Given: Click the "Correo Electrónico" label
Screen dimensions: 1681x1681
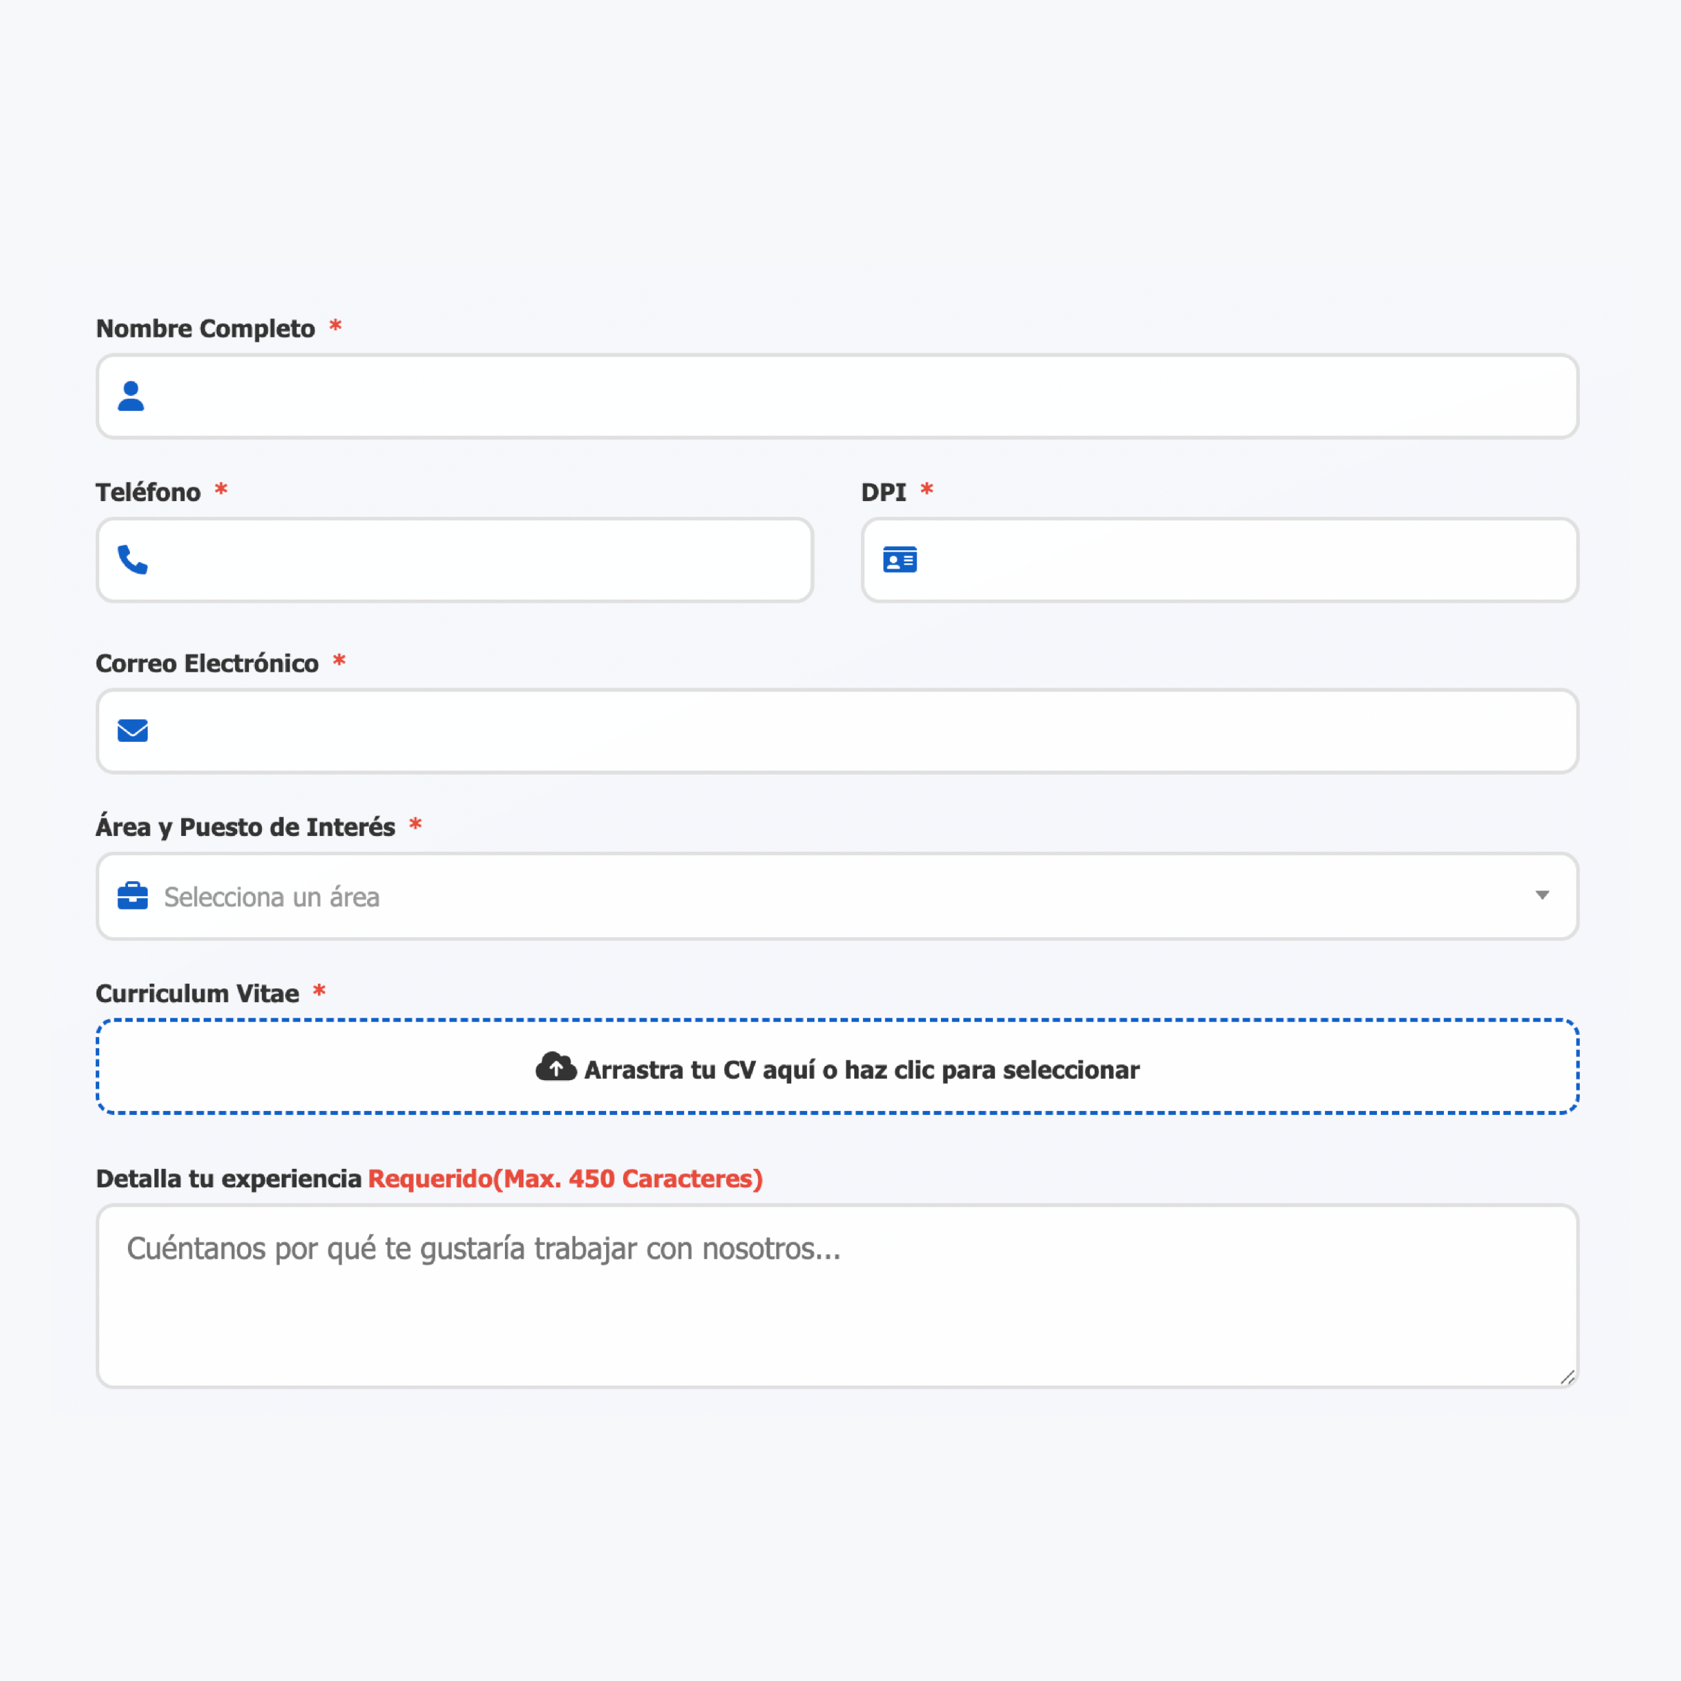Looking at the screenshot, I should point(207,663).
